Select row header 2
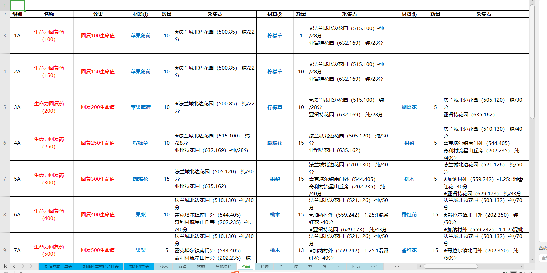The image size is (547, 273). coord(5,14)
